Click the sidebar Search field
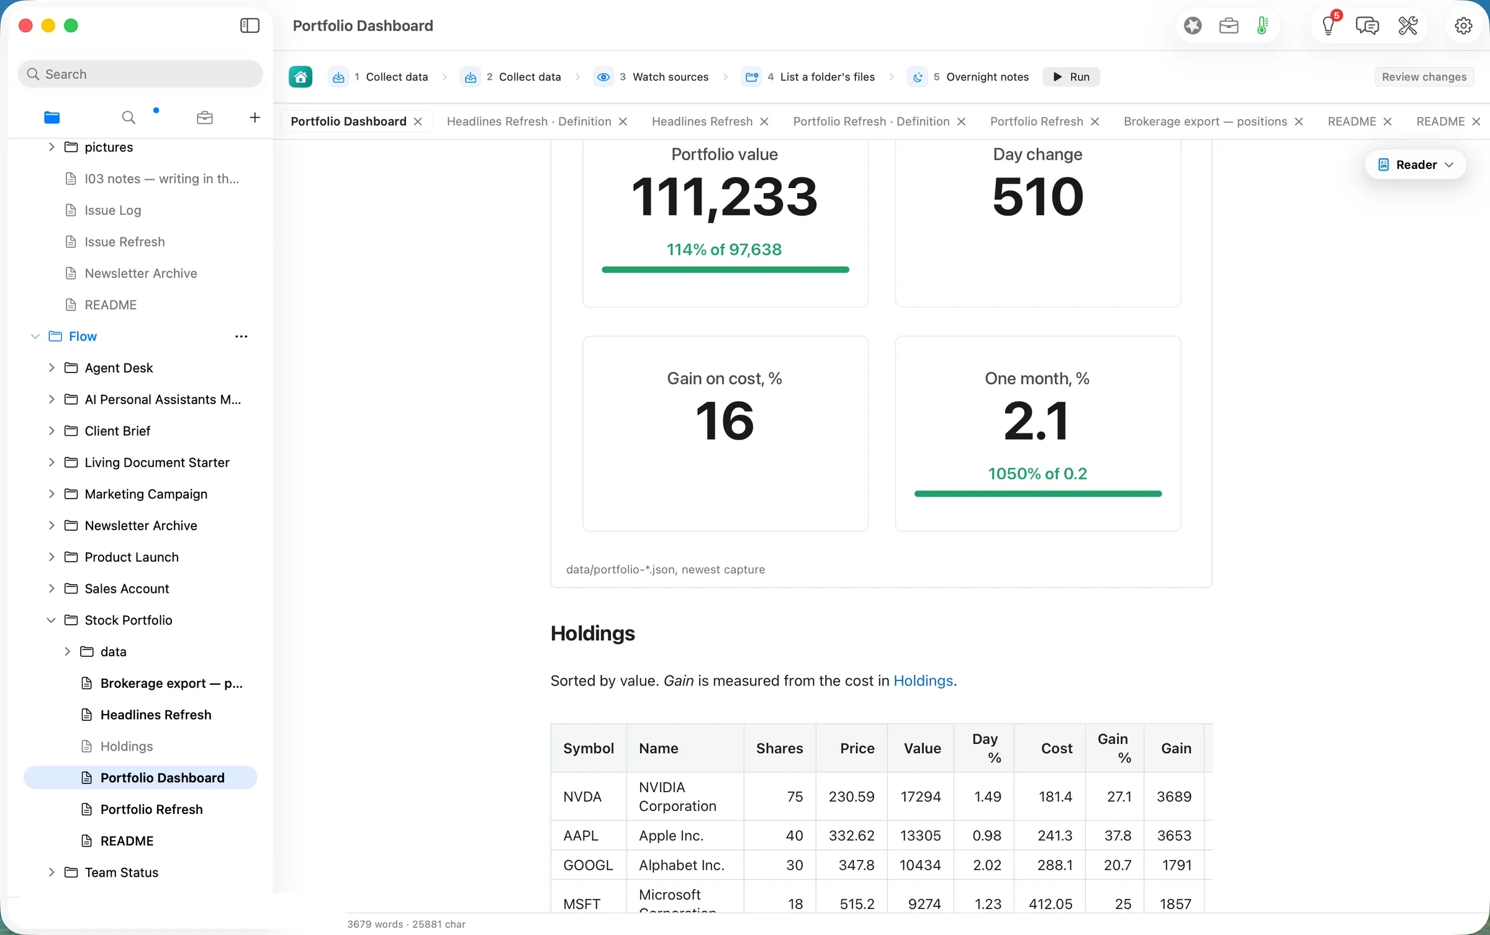1490x935 pixels. click(x=140, y=74)
